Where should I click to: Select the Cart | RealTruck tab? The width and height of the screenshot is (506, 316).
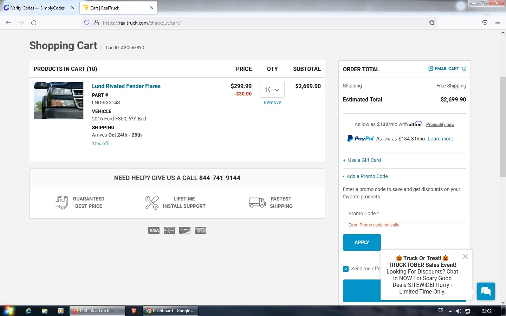point(118,8)
